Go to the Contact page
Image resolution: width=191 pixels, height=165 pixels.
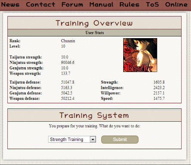(40, 5)
